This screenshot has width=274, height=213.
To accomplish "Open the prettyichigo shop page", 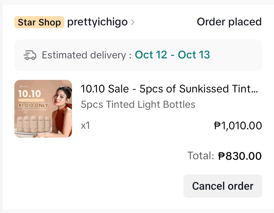I will coord(97,22).
